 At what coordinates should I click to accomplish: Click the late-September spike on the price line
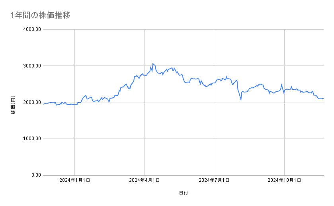[281, 85]
